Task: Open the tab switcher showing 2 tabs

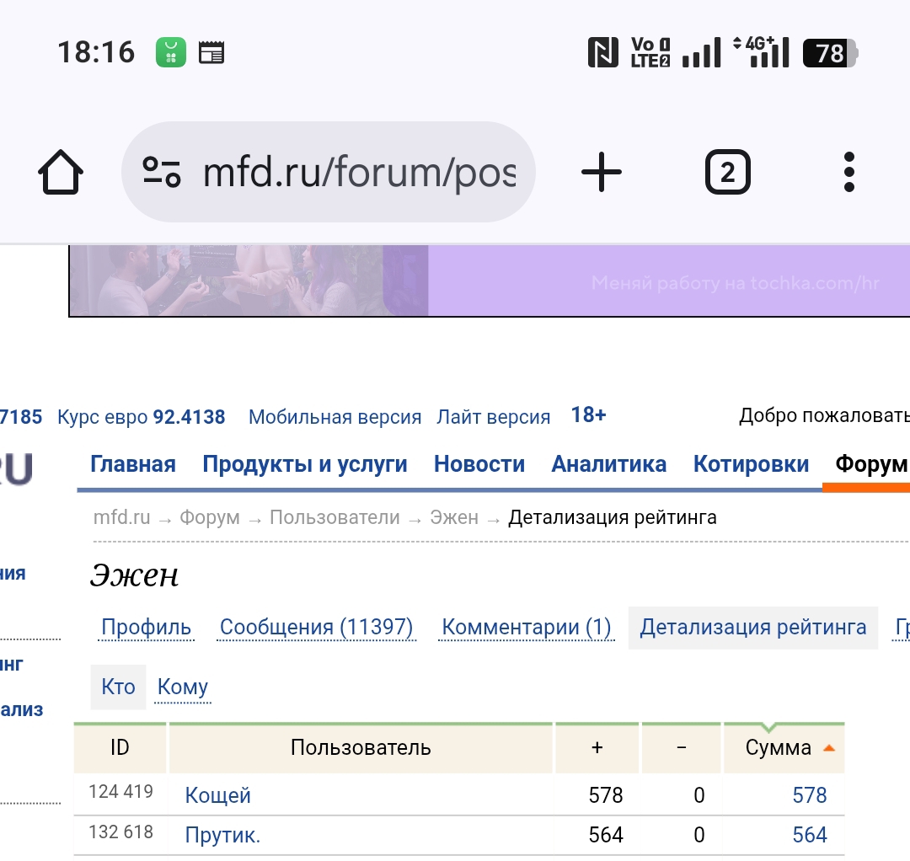Action: point(727,173)
